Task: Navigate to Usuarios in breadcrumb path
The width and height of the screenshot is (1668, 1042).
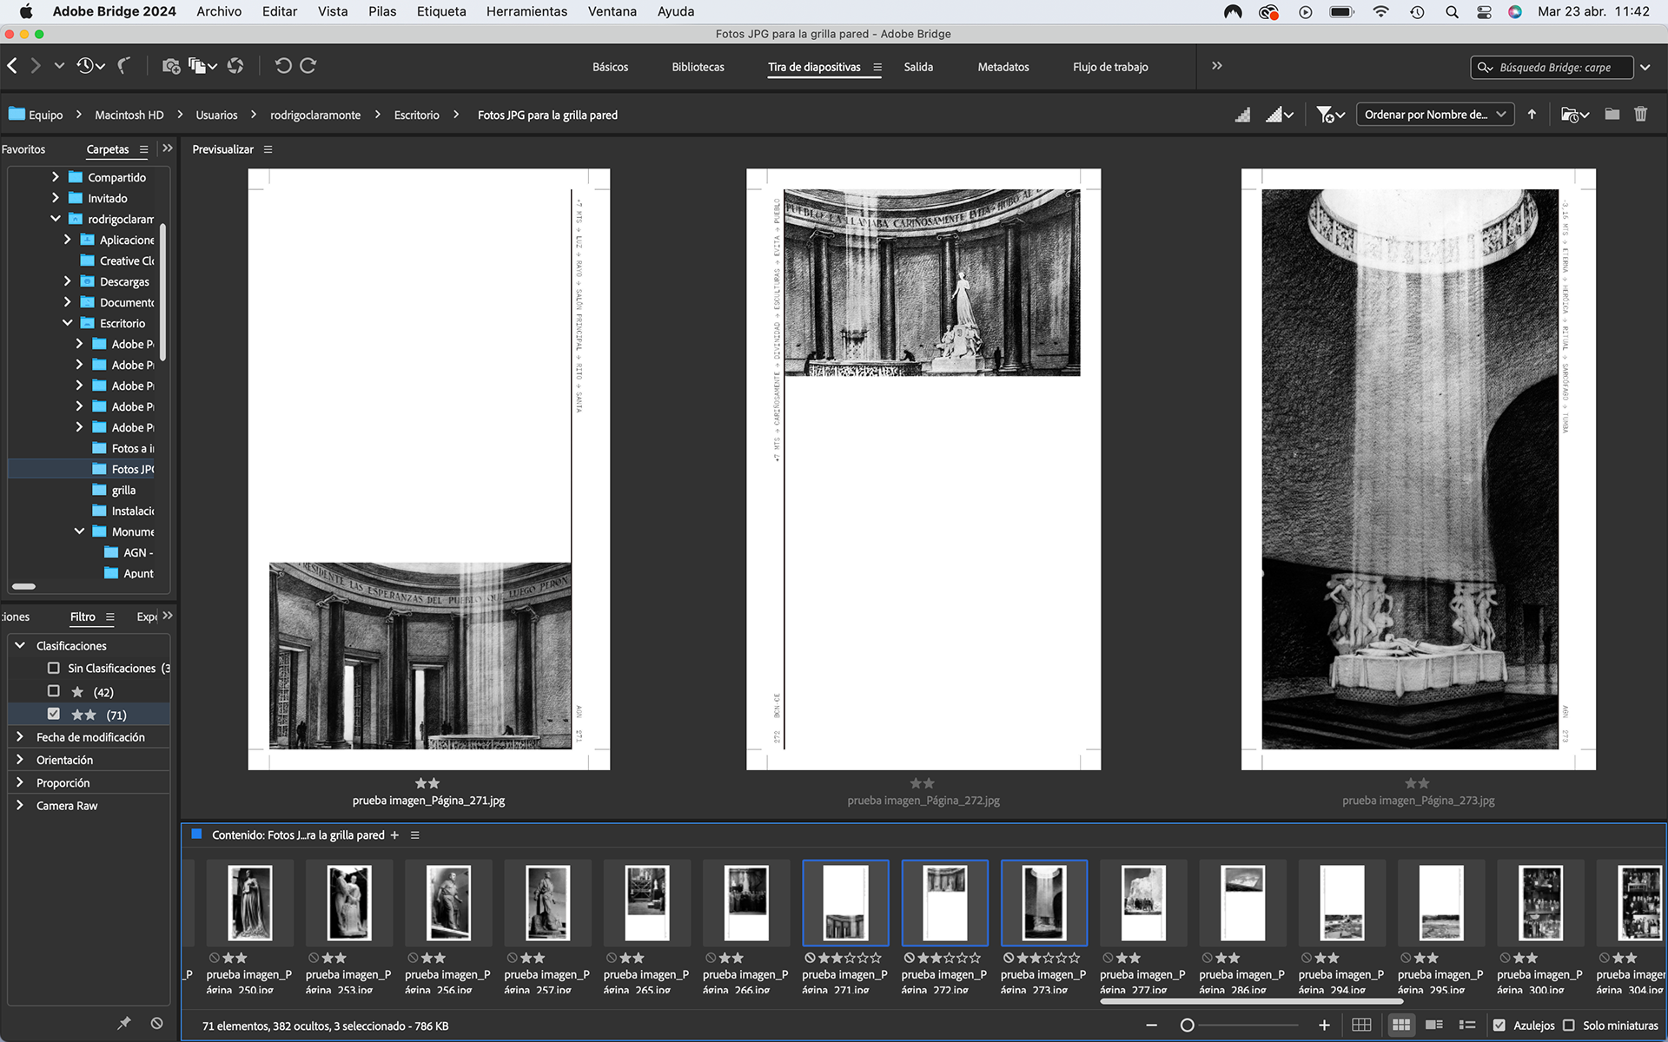Action: coord(216,115)
